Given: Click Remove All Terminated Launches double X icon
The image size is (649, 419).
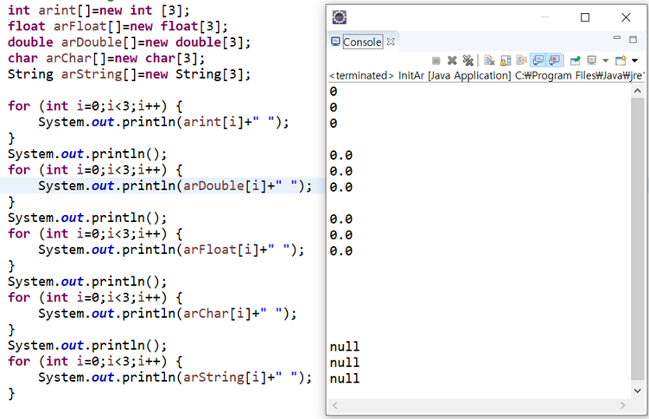Looking at the screenshot, I should 468,60.
